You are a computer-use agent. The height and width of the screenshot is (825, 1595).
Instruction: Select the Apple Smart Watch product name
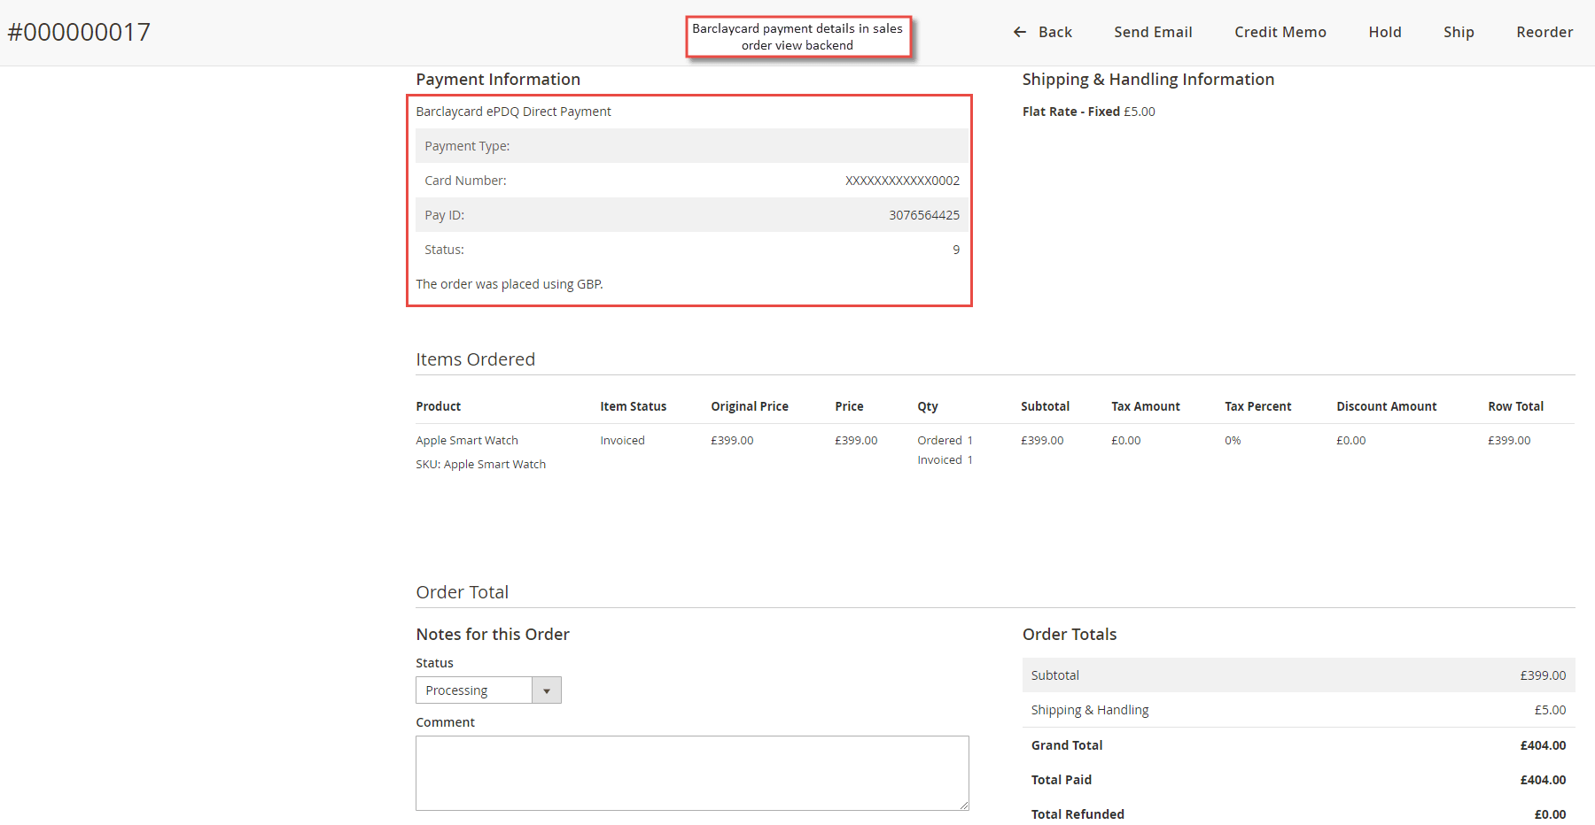pos(467,440)
